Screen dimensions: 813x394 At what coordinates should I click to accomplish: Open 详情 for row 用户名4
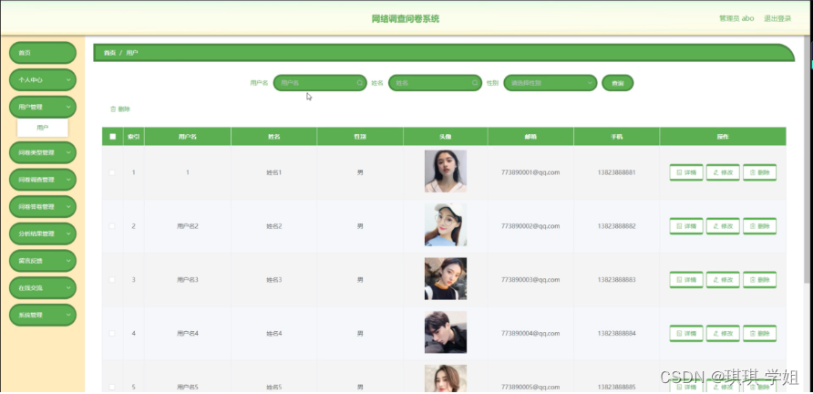coord(686,333)
